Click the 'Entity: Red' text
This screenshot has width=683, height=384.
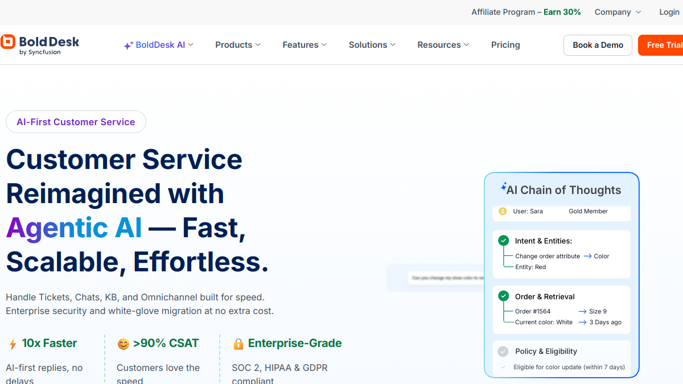(530, 267)
